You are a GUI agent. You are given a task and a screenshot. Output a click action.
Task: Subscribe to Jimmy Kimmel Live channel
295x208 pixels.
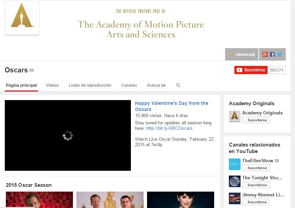(x=256, y=202)
